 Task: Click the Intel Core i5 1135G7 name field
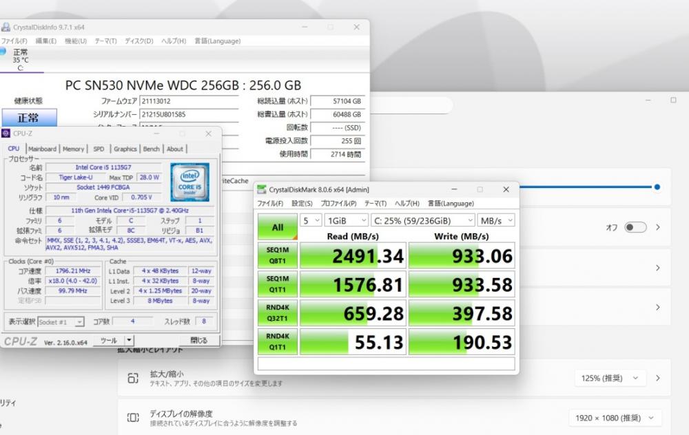(x=103, y=167)
